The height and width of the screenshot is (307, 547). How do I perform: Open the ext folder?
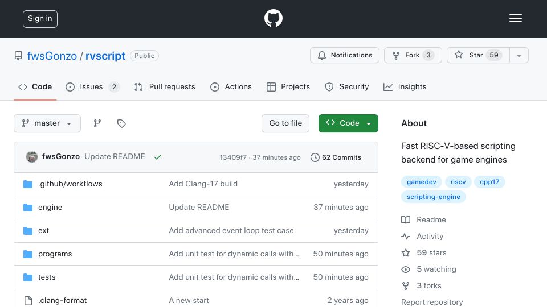[x=44, y=230]
